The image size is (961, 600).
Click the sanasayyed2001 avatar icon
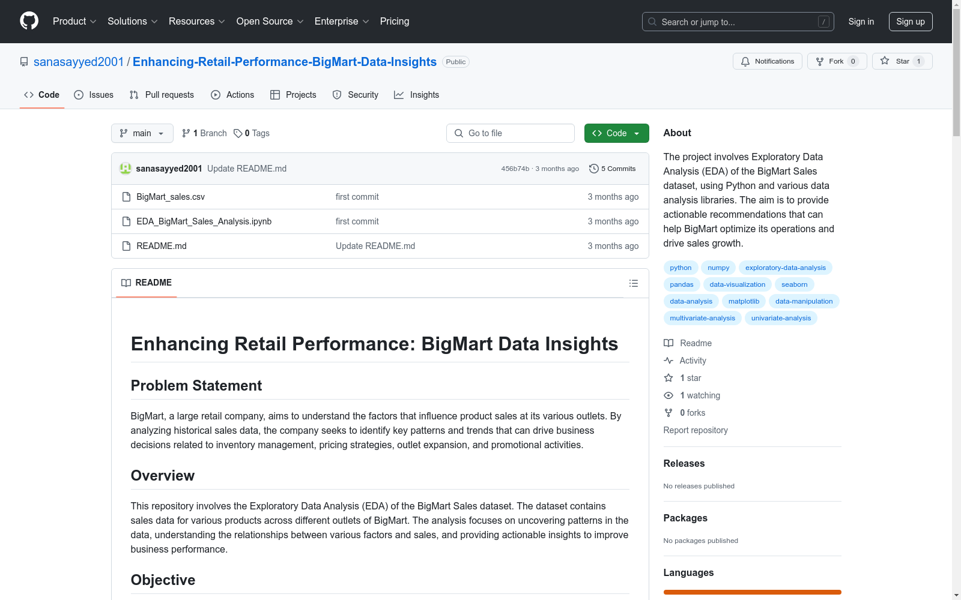(126, 169)
